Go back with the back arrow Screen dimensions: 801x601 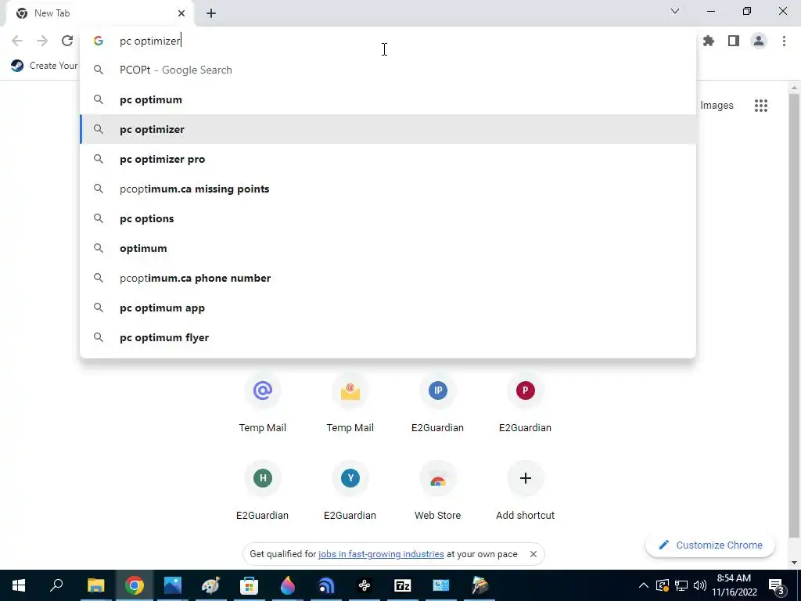point(17,41)
